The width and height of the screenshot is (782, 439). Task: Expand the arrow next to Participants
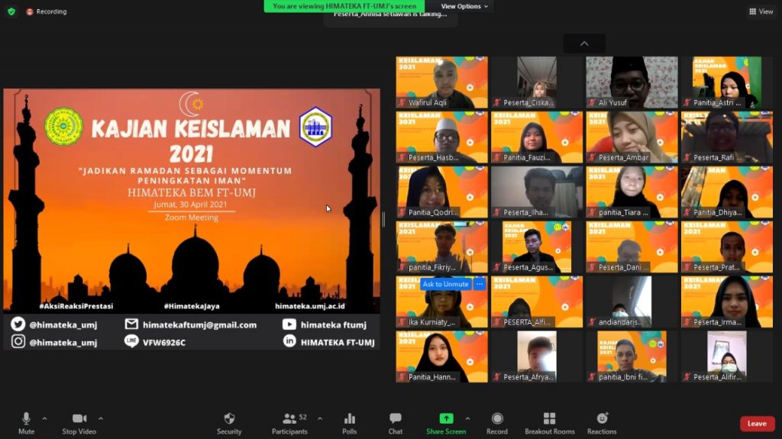320,418
